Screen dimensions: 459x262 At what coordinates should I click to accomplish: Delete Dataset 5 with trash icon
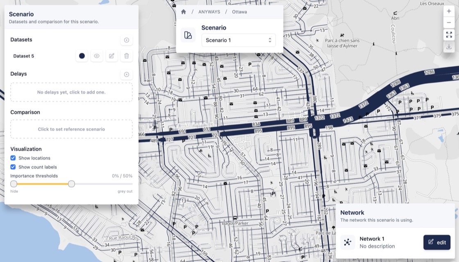[127, 56]
